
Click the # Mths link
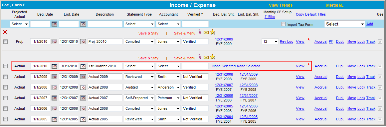tap(270, 17)
